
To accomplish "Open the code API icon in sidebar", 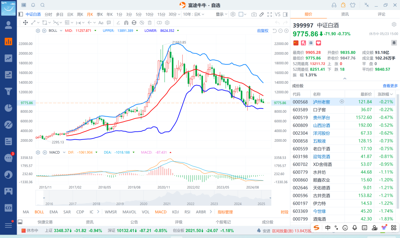I will 9,208.
